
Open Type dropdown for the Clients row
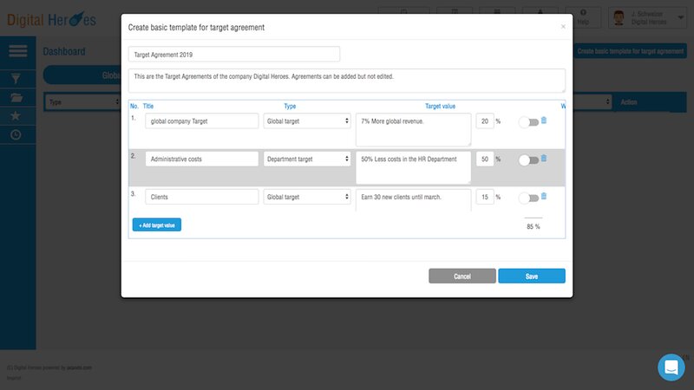(307, 198)
